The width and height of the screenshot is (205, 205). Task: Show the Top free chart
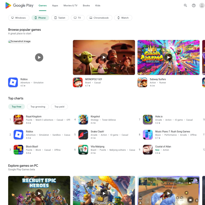(x=16, y=107)
